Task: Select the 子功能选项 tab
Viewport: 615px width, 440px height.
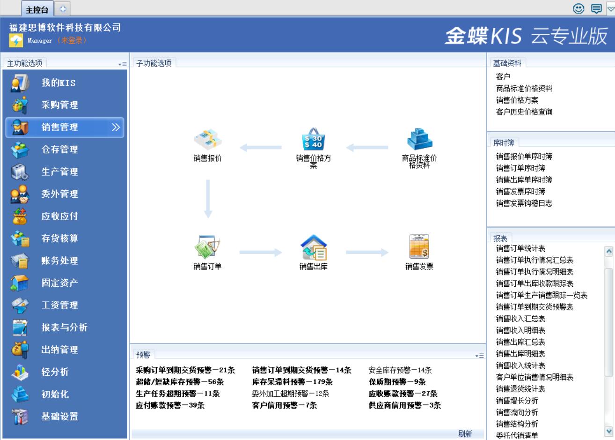Action: 154,63
